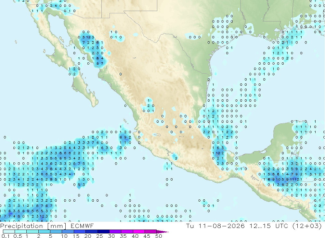Click the "ECMWF" model label

point(82,226)
